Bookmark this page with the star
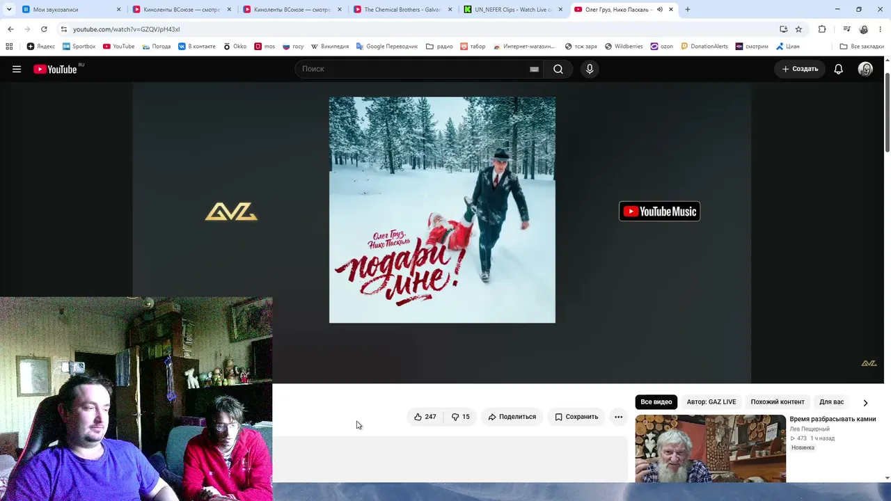The width and height of the screenshot is (891, 501). pyautogui.click(x=798, y=29)
